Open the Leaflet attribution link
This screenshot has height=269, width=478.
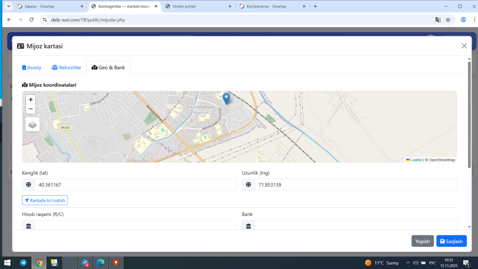[416, 160]
